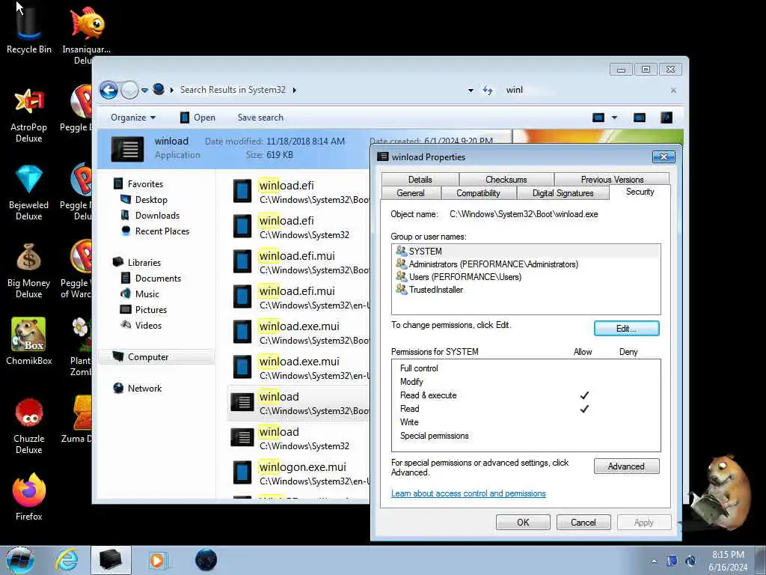The height and width of the screenshot is (575, 766).
Task: Click the Edit... permissions button
Action: (x=626, y=329)
